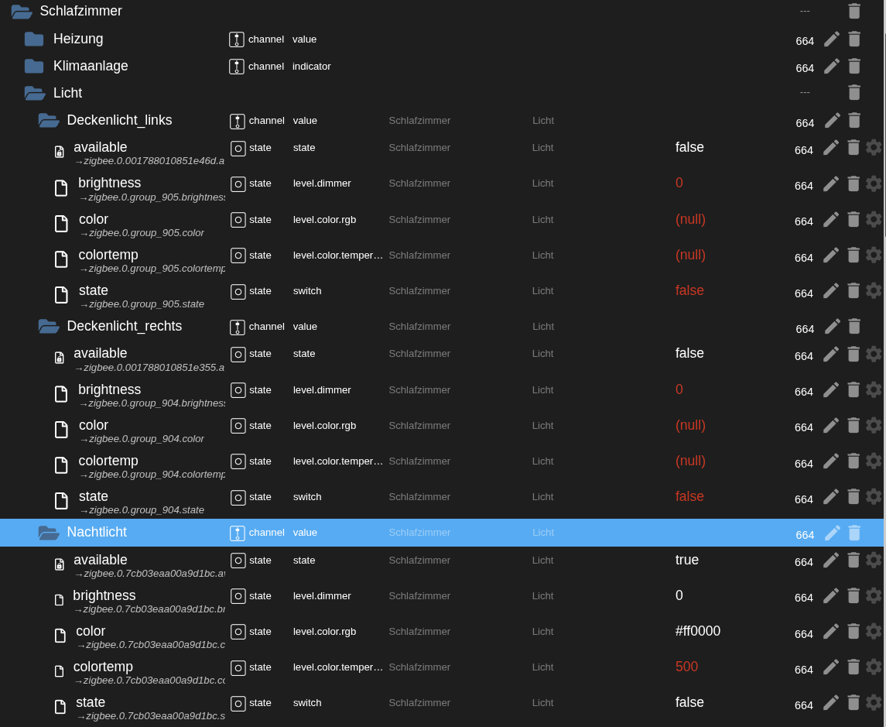Click the false value of group_905 state
The height and width of the screenshot is (727, 886).
click(x=689, y=290)
